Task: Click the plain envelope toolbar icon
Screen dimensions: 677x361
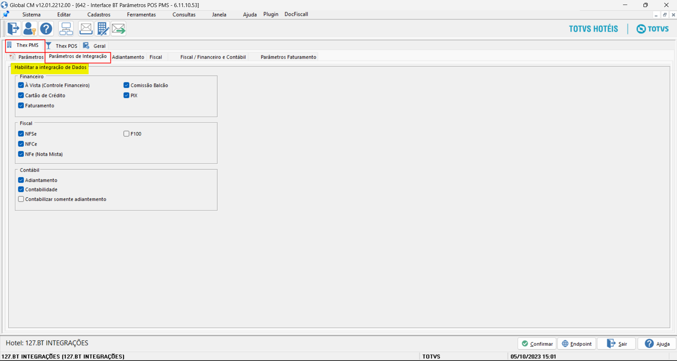Action: (86, 29)
